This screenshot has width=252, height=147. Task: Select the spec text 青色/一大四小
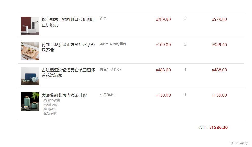(110, 69)
